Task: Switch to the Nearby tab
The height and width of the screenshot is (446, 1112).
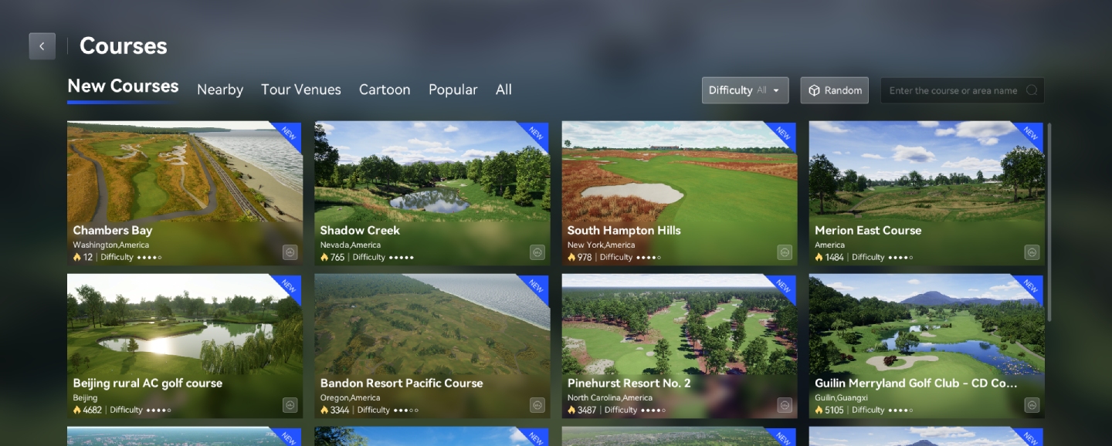Action: pyautogui.click(x=220, y=90)
